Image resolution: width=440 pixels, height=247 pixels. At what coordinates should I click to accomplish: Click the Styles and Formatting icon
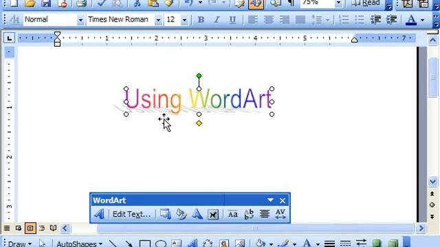click(14, 20)
